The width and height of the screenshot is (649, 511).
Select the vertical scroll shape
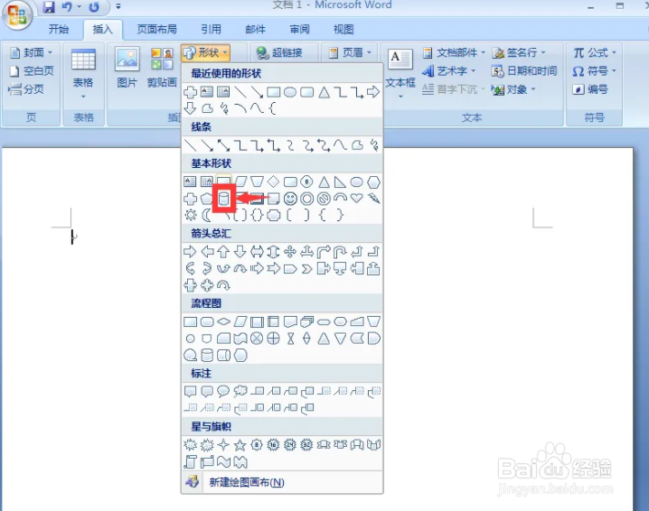click(x=191, y=461)
